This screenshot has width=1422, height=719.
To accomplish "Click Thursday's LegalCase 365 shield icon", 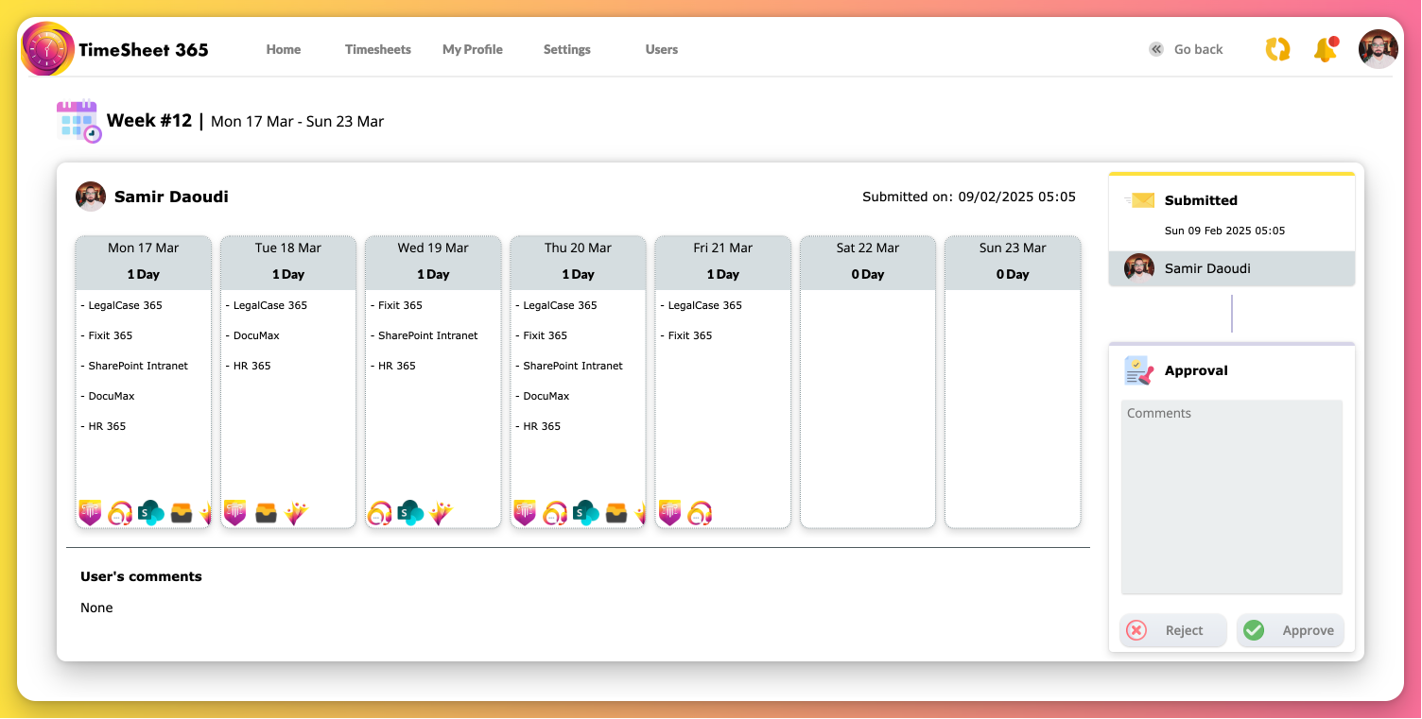I will 525,513.
